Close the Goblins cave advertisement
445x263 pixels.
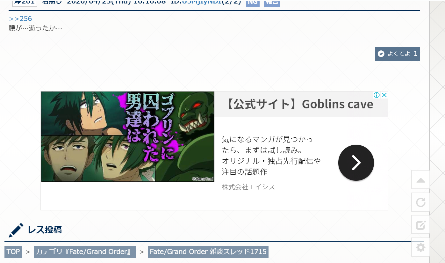(x=384, y=95)
